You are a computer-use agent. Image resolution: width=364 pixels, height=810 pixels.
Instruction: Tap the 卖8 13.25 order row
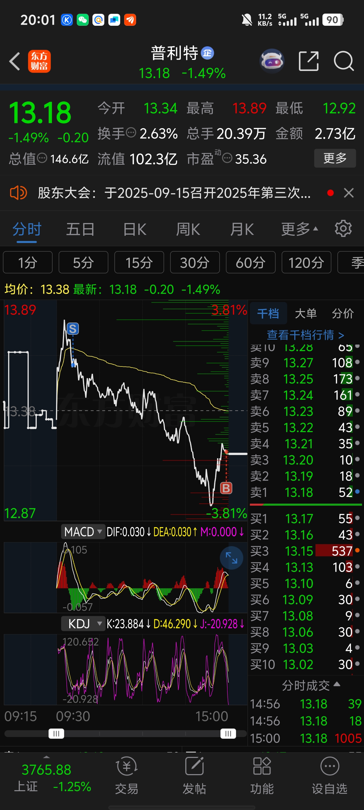coord(305,379)
